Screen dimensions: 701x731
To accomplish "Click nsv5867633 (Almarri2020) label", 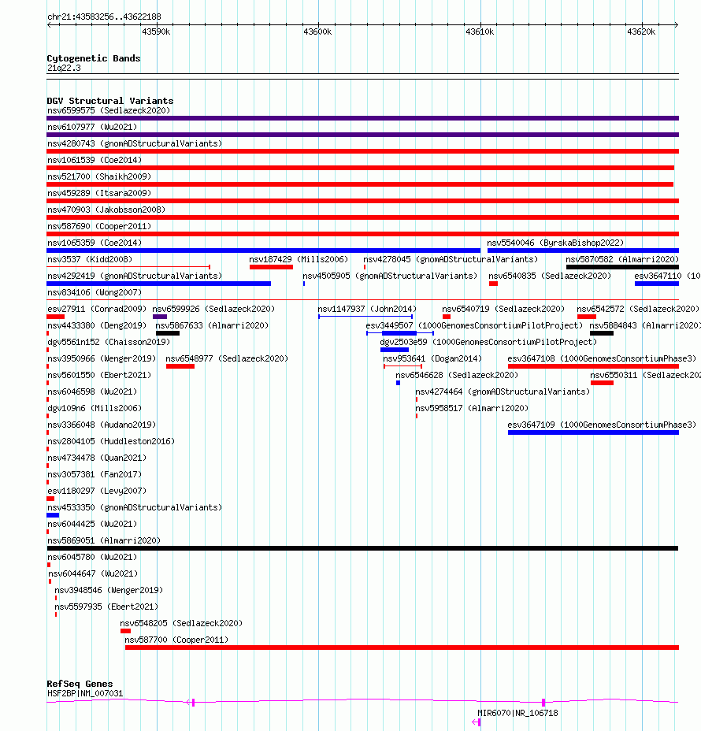I will (x=212, y=326).
